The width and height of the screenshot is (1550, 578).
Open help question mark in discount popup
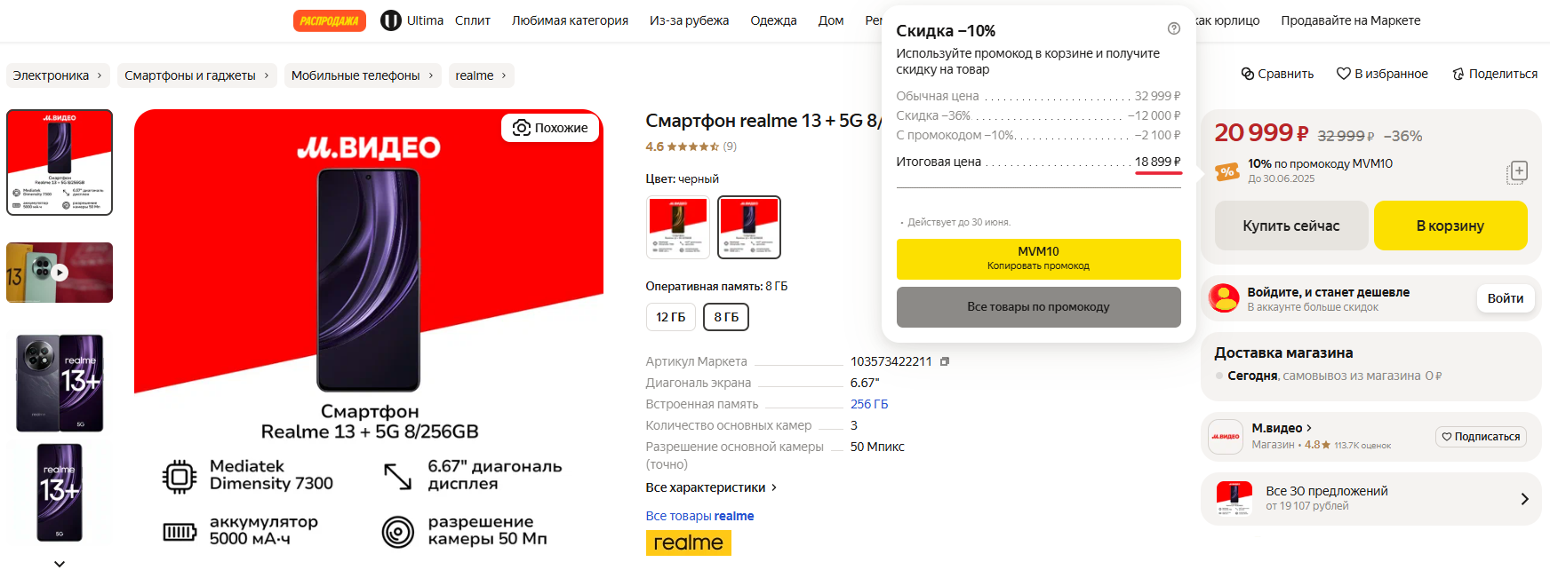[1174, 28]
